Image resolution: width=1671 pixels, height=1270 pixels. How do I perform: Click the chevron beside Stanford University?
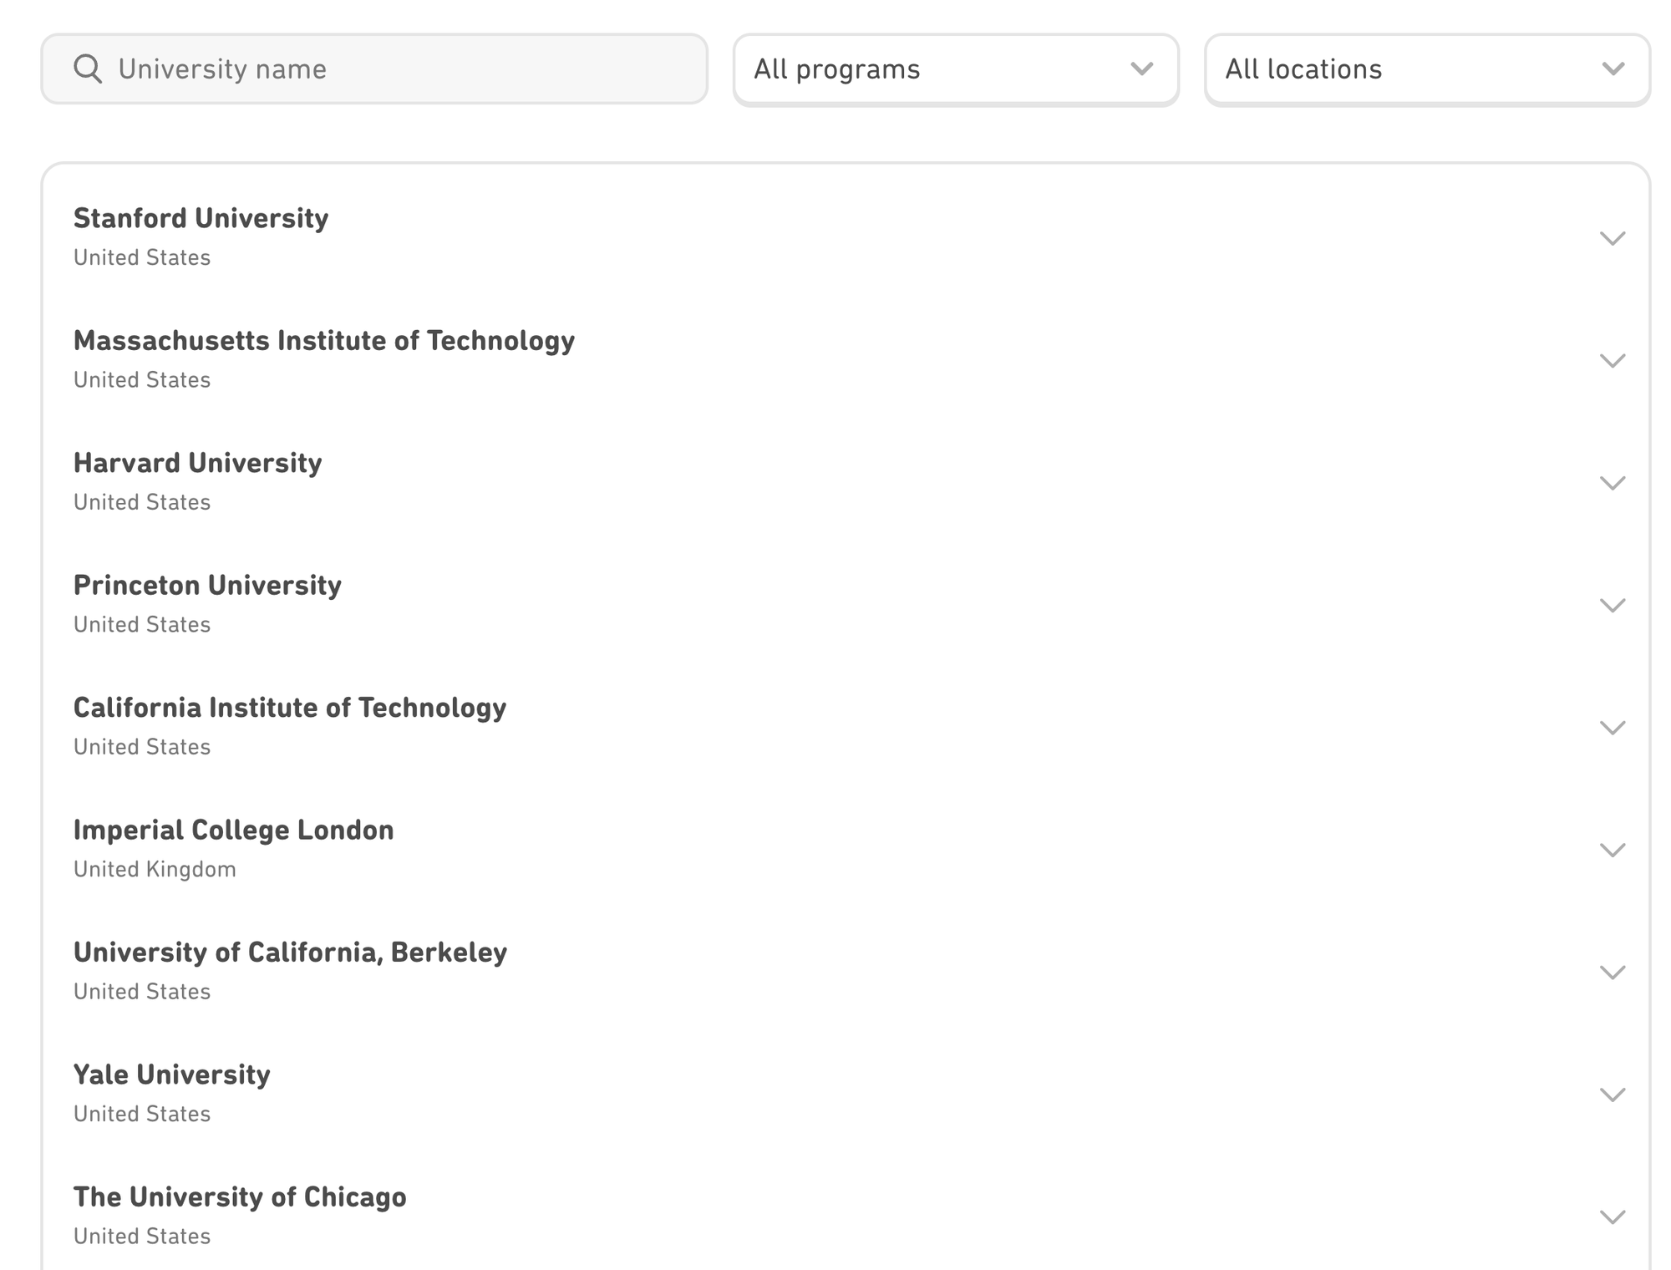tap(1613, 238)
